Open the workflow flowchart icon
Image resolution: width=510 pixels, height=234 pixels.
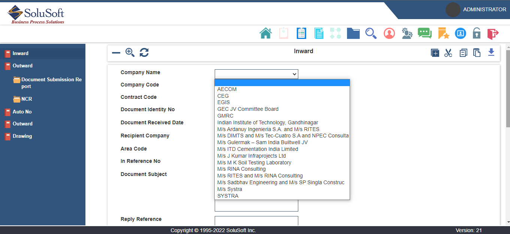coord(335,33)
